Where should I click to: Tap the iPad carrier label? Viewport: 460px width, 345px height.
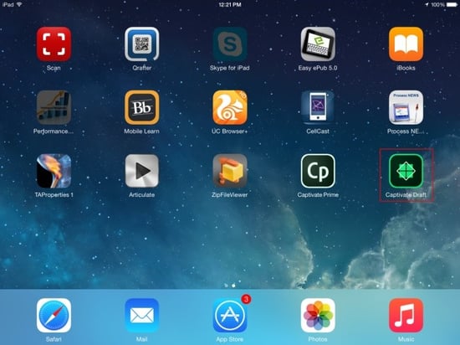tap(8, 4)
